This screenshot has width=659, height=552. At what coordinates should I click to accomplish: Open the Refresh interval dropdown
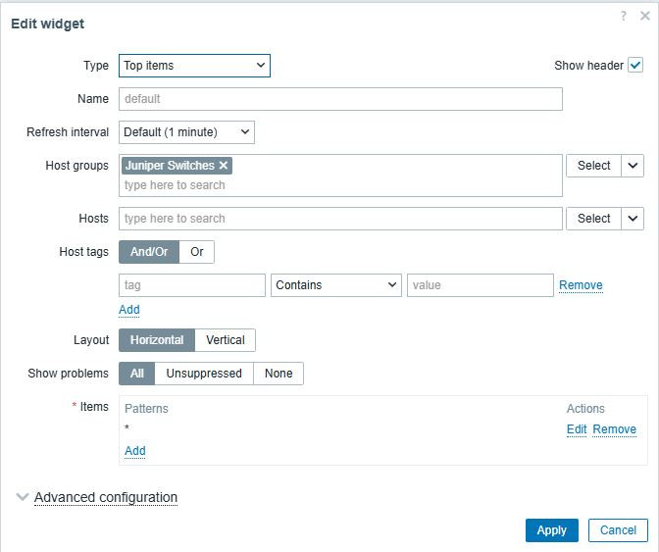[186, 131]
